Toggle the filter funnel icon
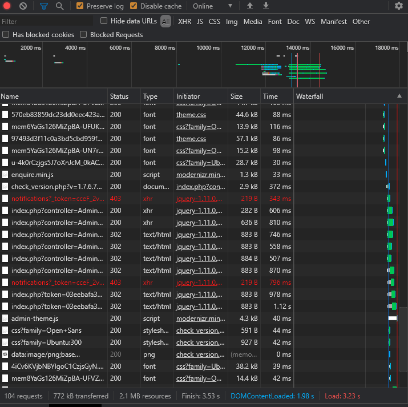 pyautogui.click(x=44, y=6)
